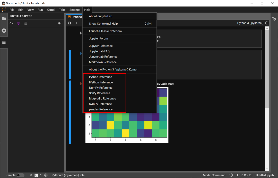The height and width of the screenshot is (178, 278).
Task: Toggle the Simple interface mode switch
Action: (x=20, y=175)
